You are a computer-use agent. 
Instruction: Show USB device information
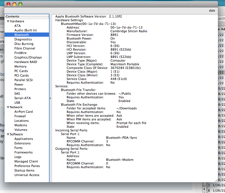(17, 103)
